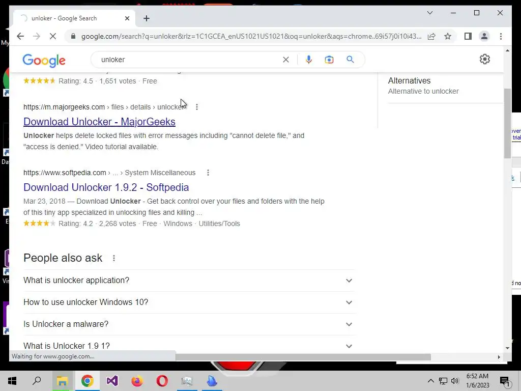Open Download Unlocker 1.9.2 - Softpedia link
Screen dimensions: 521x391
click(106, 187)
